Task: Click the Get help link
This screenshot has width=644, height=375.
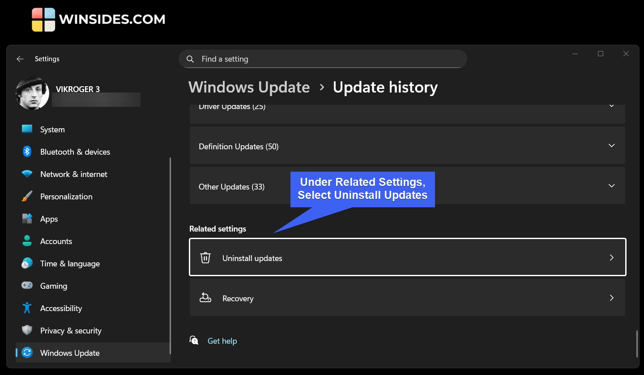Action: pos(222,341)
